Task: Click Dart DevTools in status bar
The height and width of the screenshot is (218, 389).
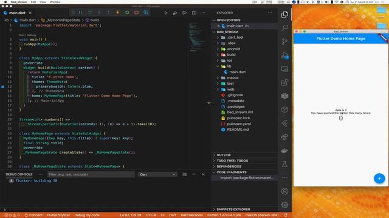Action: [x=192, y=216]
